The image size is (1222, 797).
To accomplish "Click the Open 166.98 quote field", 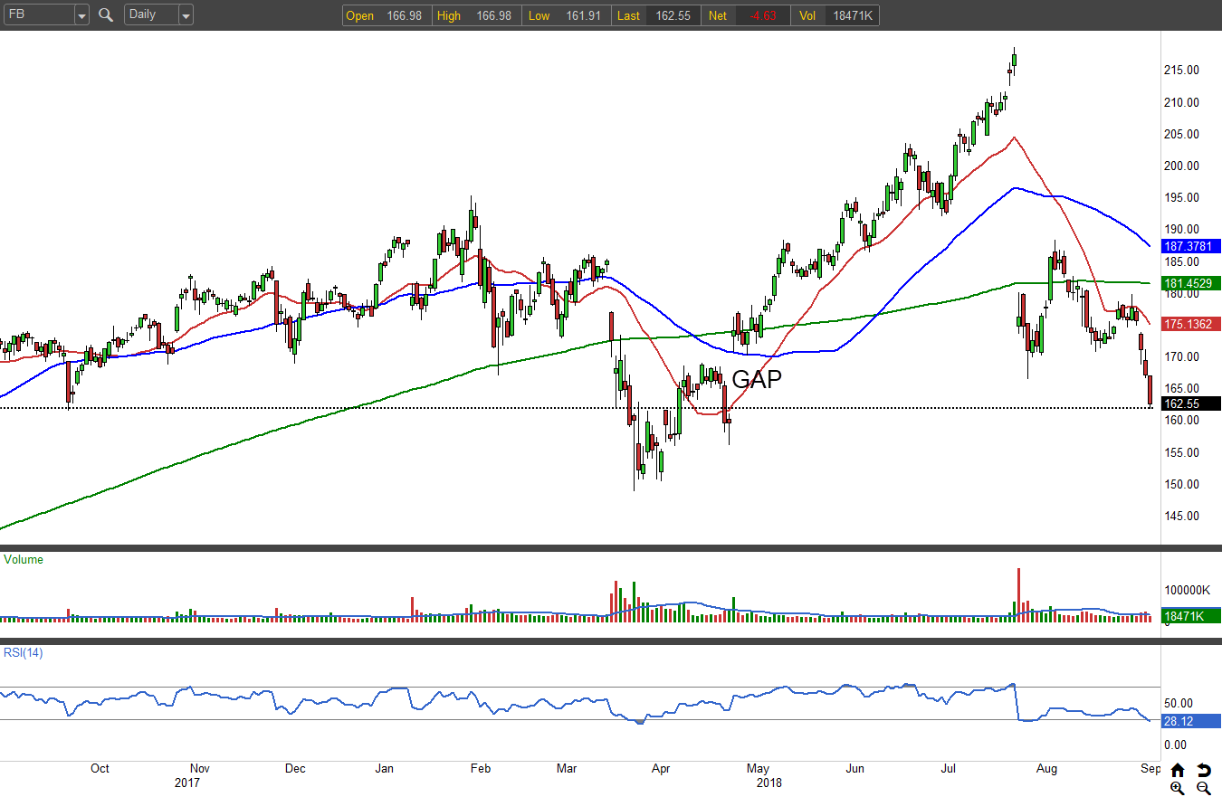I will tap(386, 16).
